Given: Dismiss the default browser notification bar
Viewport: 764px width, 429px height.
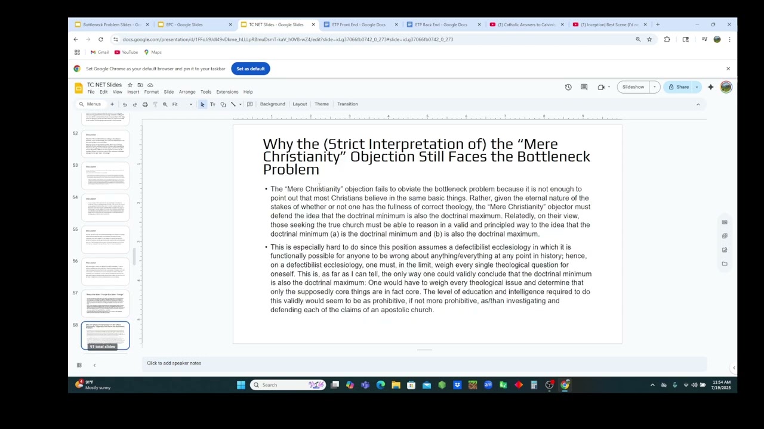Looking at the screenshot, I should [x=728, y=69].
